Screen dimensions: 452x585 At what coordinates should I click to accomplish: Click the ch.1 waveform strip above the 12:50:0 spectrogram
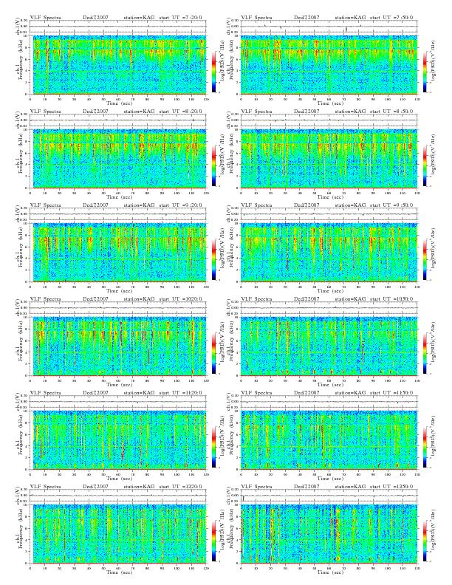[x=329, y=496]
